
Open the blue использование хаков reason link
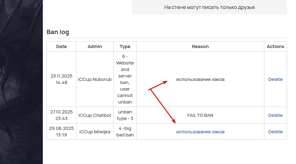pos(200,132)
